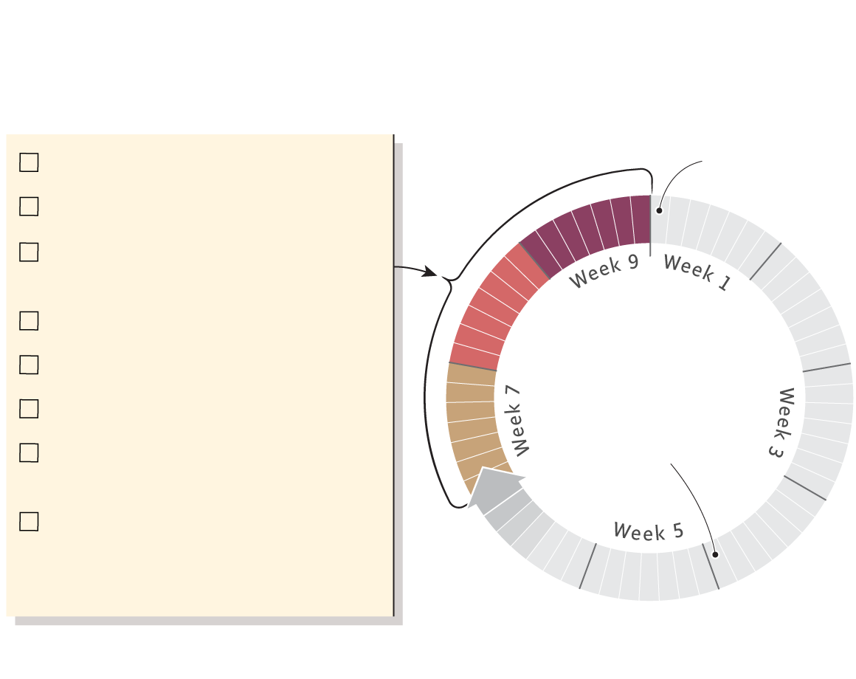Viewport: 856px width, 679px height.
Task: Check the first checkbox in the checklist
Action: 29,162
